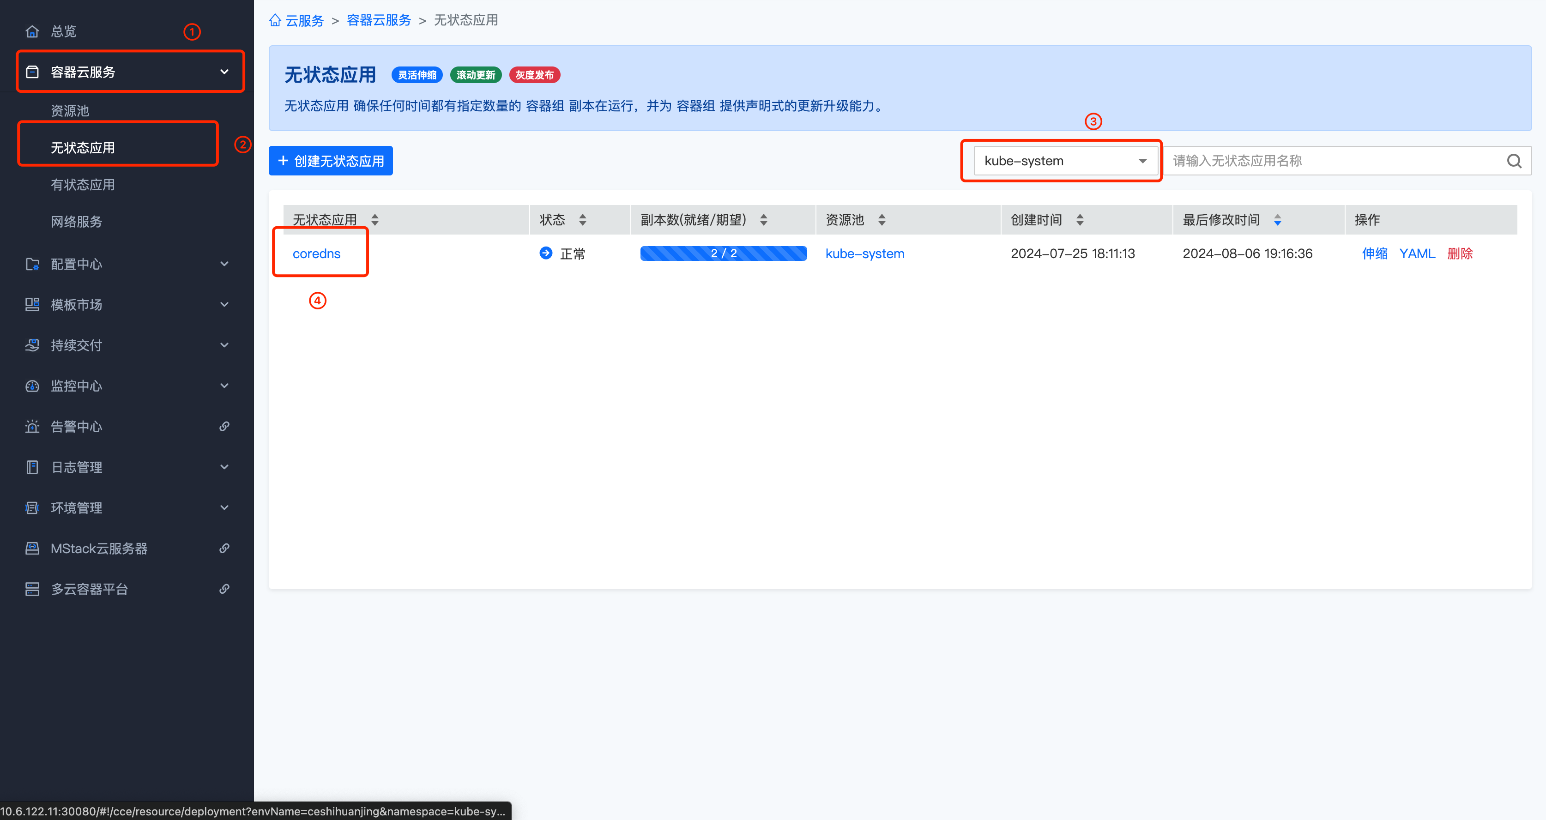Click the 多云容器平台 stack icon

pos(32,589)
